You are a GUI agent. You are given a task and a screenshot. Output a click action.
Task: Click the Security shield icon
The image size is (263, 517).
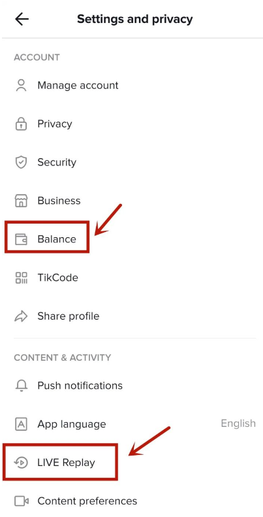pyautogui.click(x=22, y=162)
